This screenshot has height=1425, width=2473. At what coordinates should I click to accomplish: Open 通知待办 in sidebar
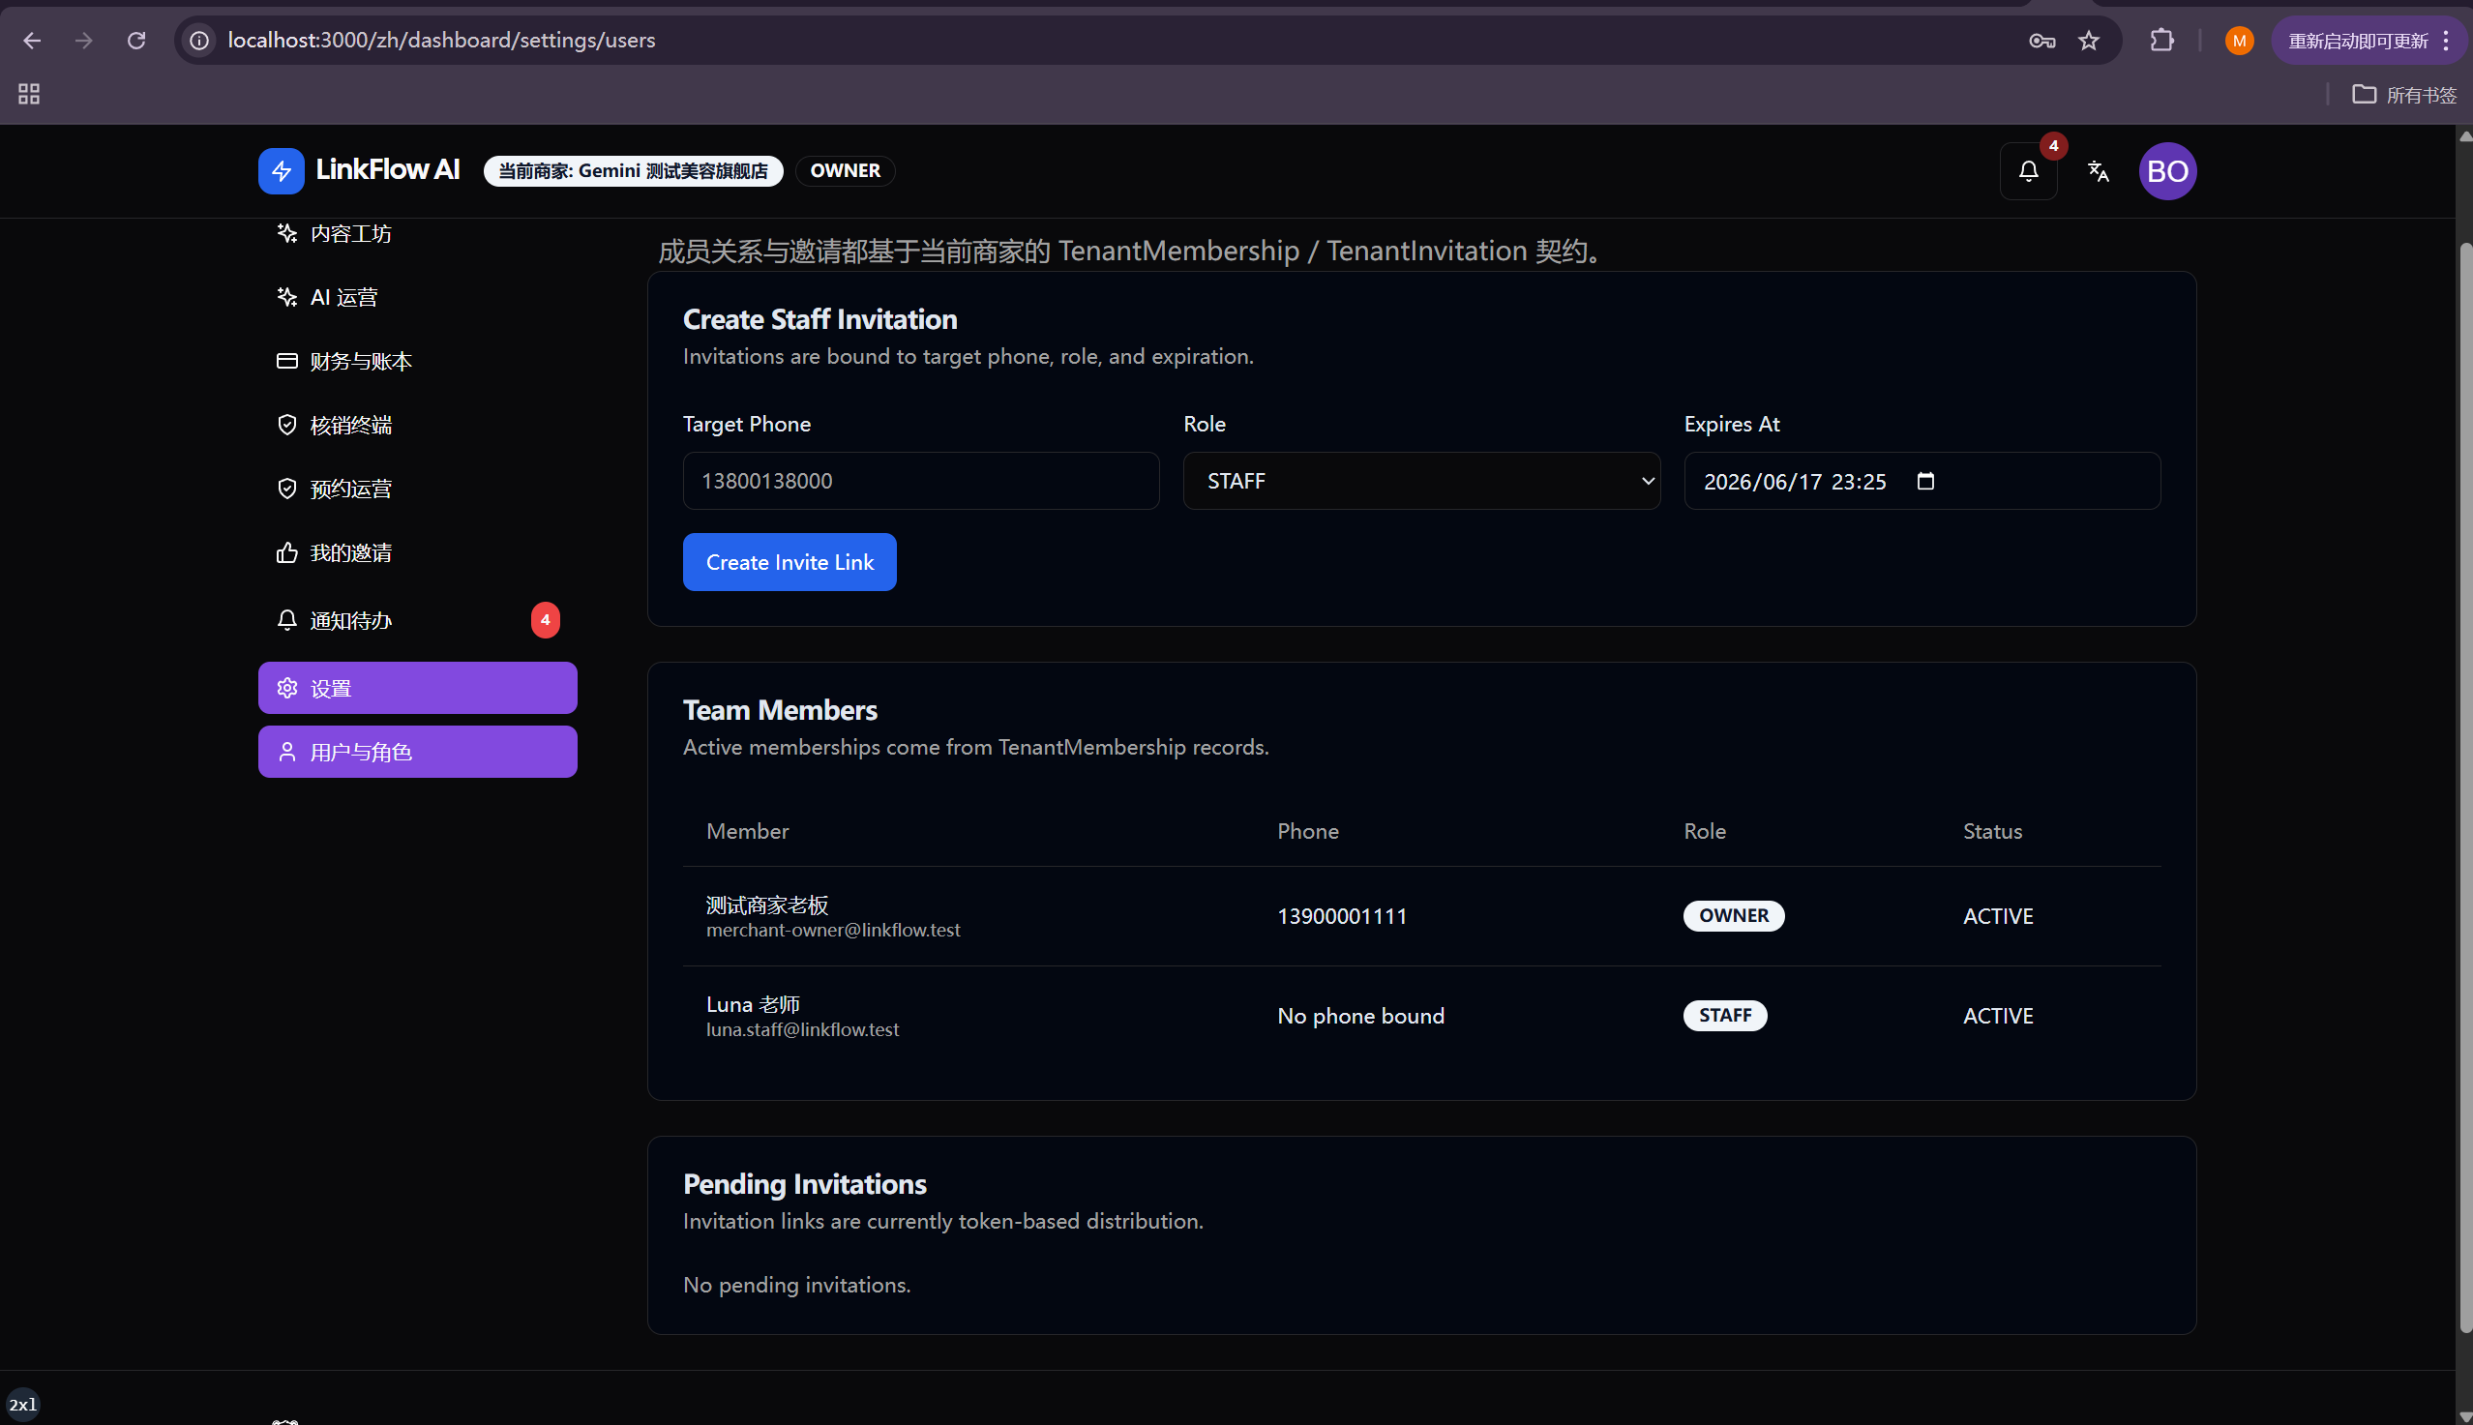tap(417, 620)
